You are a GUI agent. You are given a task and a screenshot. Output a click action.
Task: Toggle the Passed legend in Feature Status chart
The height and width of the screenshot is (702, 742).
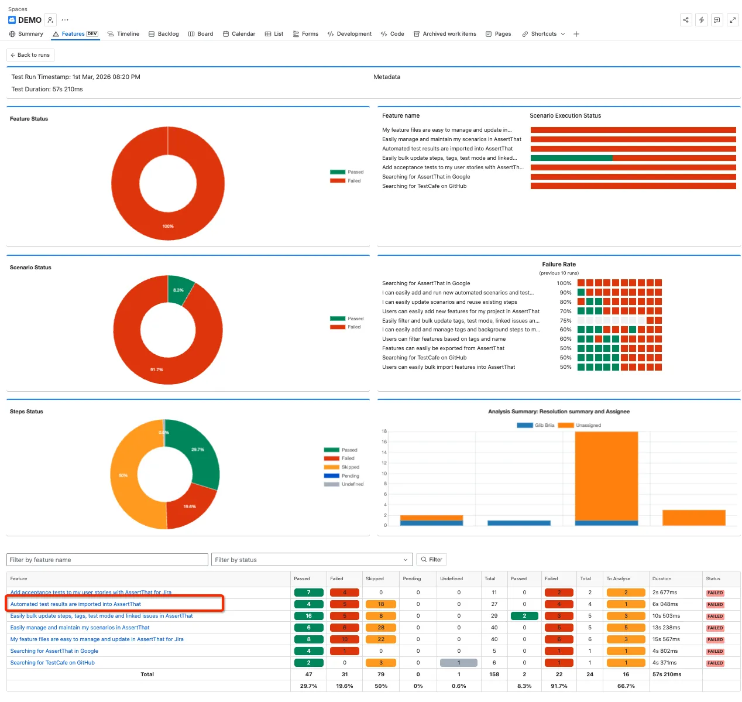346,172
